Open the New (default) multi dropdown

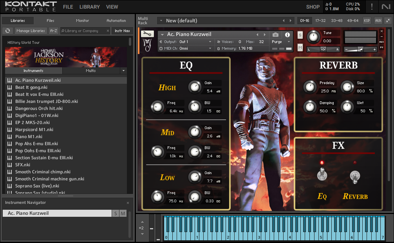coord(161,21)
